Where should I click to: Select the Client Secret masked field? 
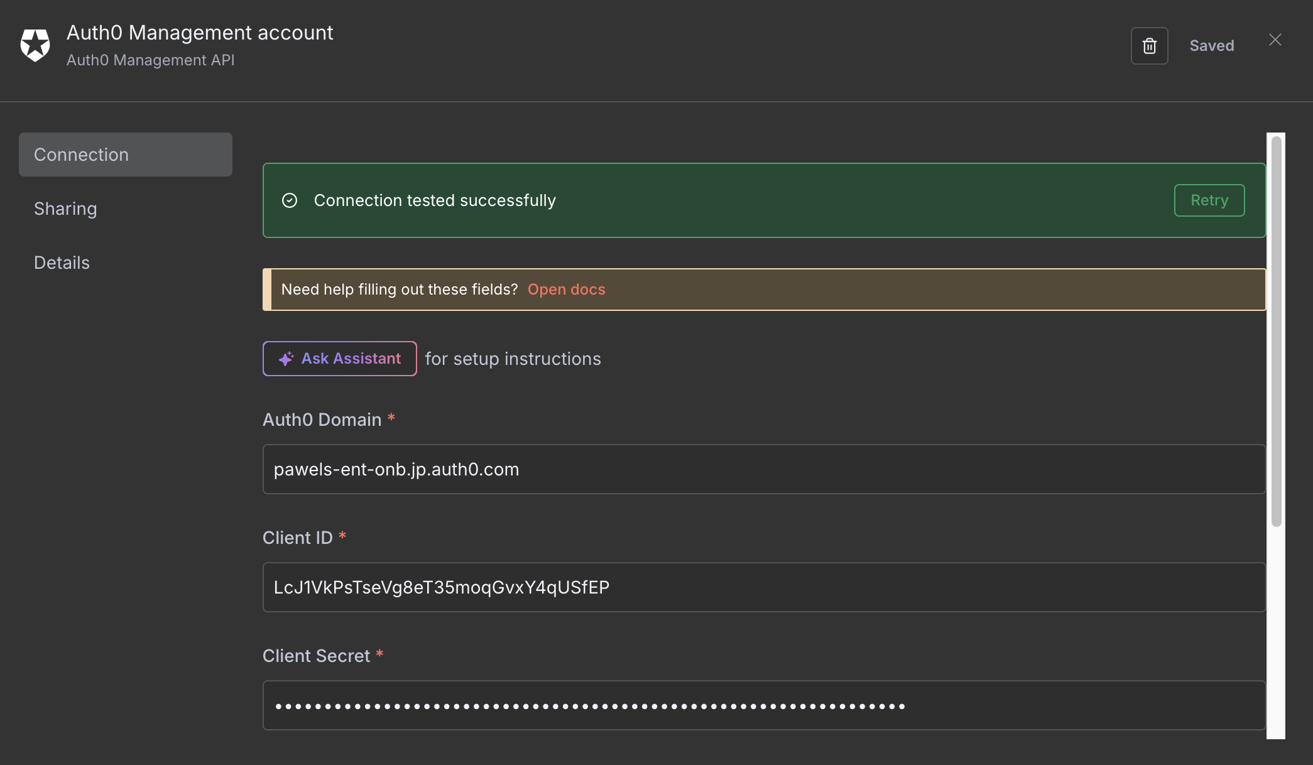(x=763, y=705)
